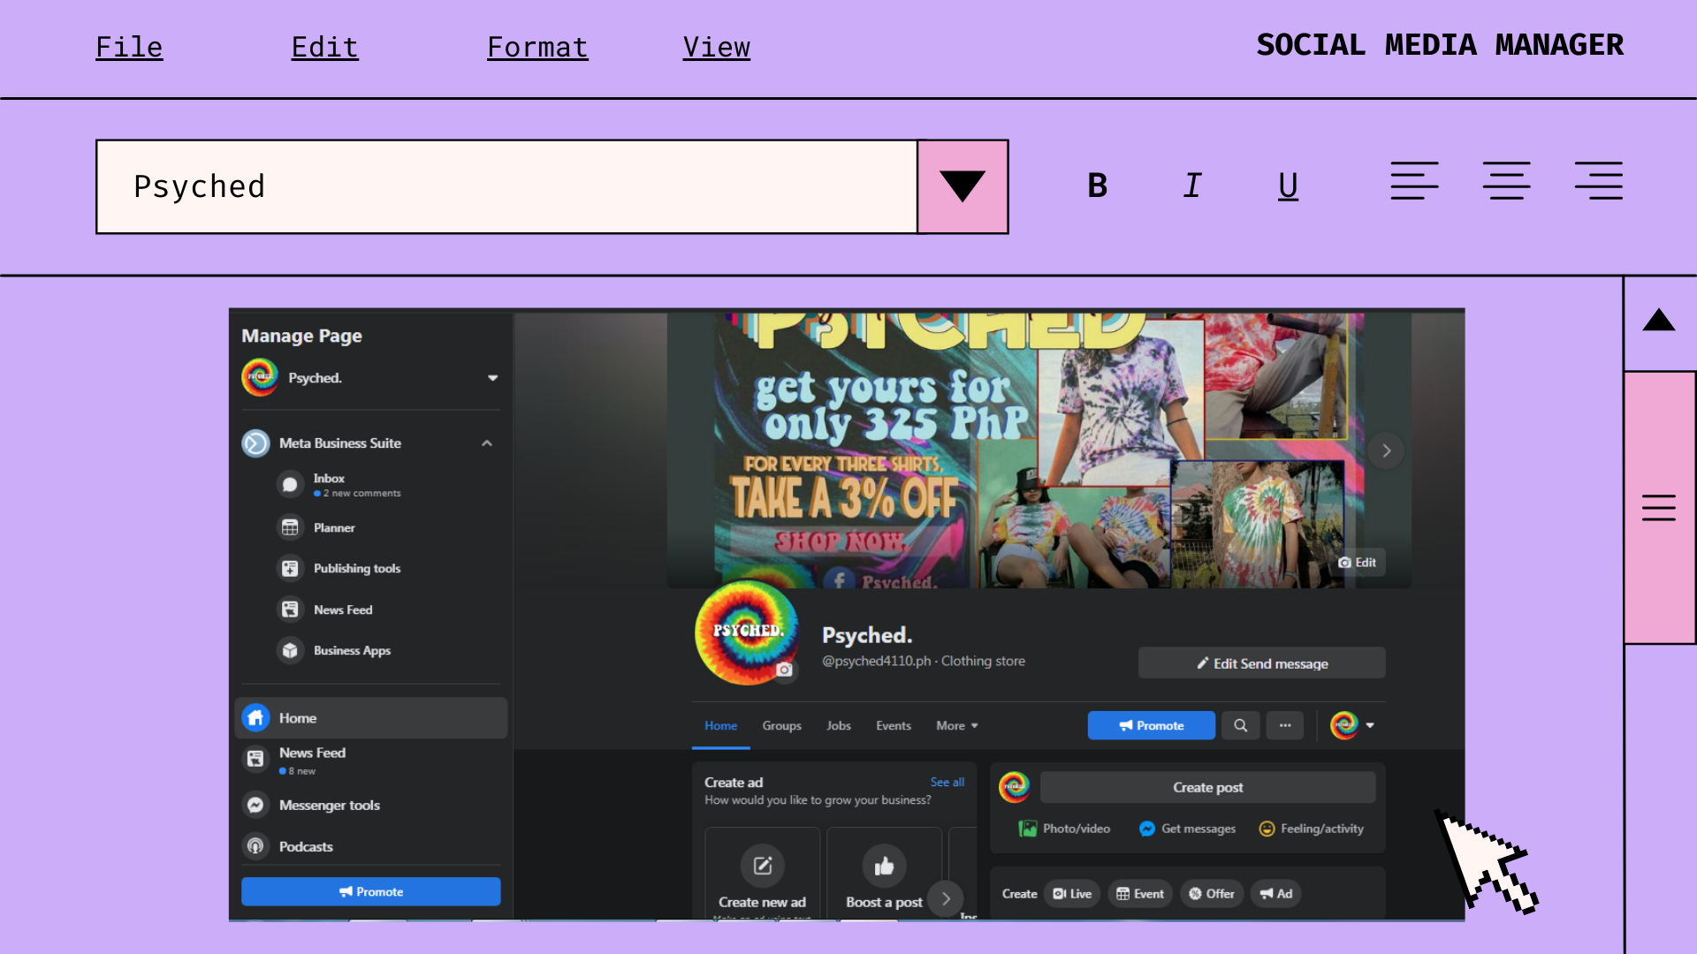Select center align icon

[1506, 181]
